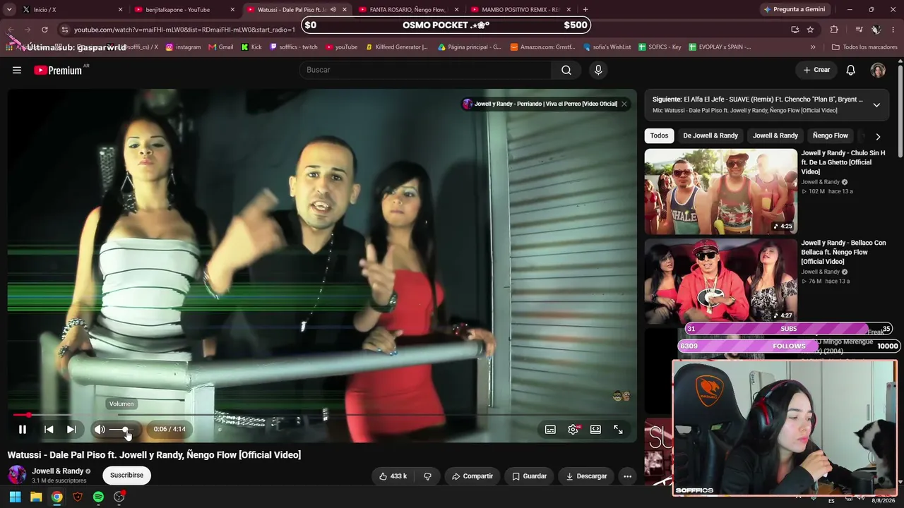Select the 'Jowell & Randy' filter chip
904x508 pixels.
tap(775, 135)
